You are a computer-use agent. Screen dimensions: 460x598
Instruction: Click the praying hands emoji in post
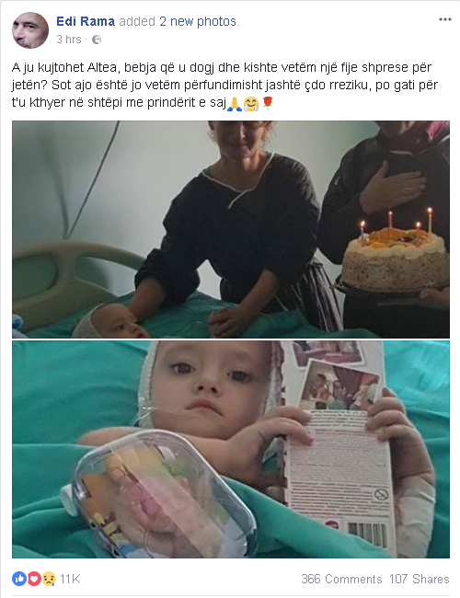pos(235,103)
